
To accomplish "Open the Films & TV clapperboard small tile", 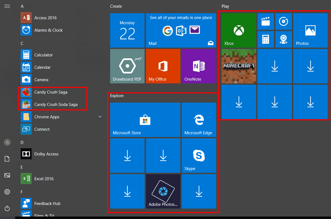I will click(x=266, y=21).
